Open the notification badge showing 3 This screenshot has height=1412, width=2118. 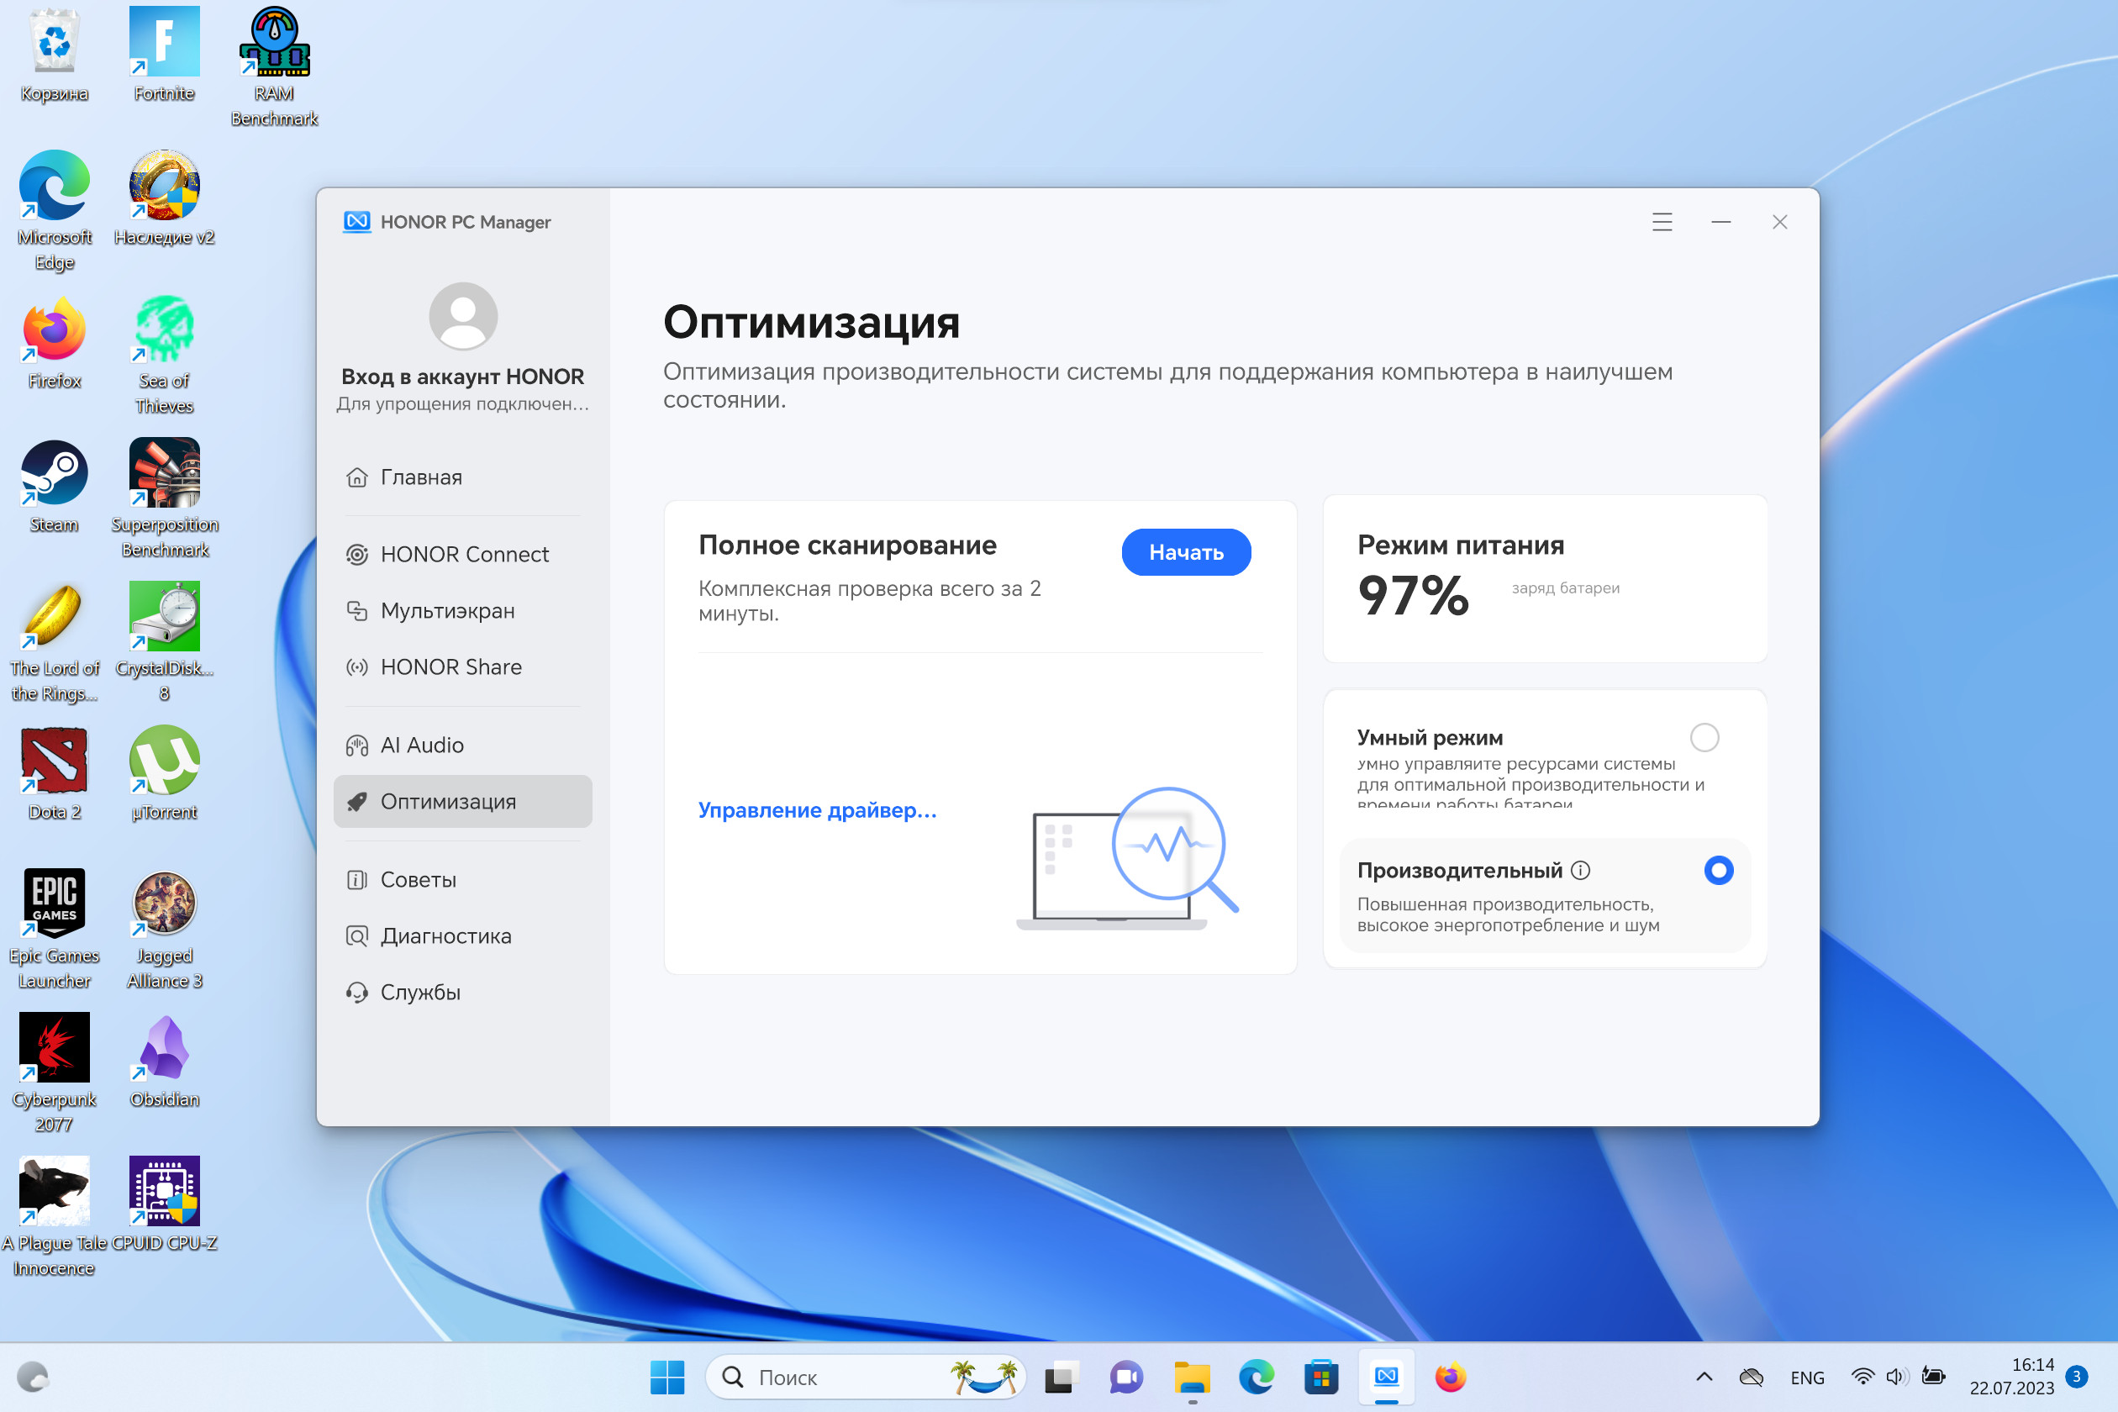[2077, 1377]
